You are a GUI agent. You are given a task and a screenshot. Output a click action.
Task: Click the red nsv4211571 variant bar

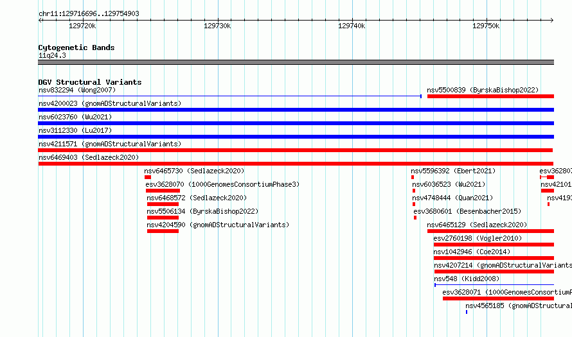(x=296, y=150)
